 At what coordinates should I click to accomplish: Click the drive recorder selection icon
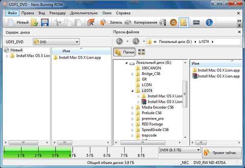[196, 22]
